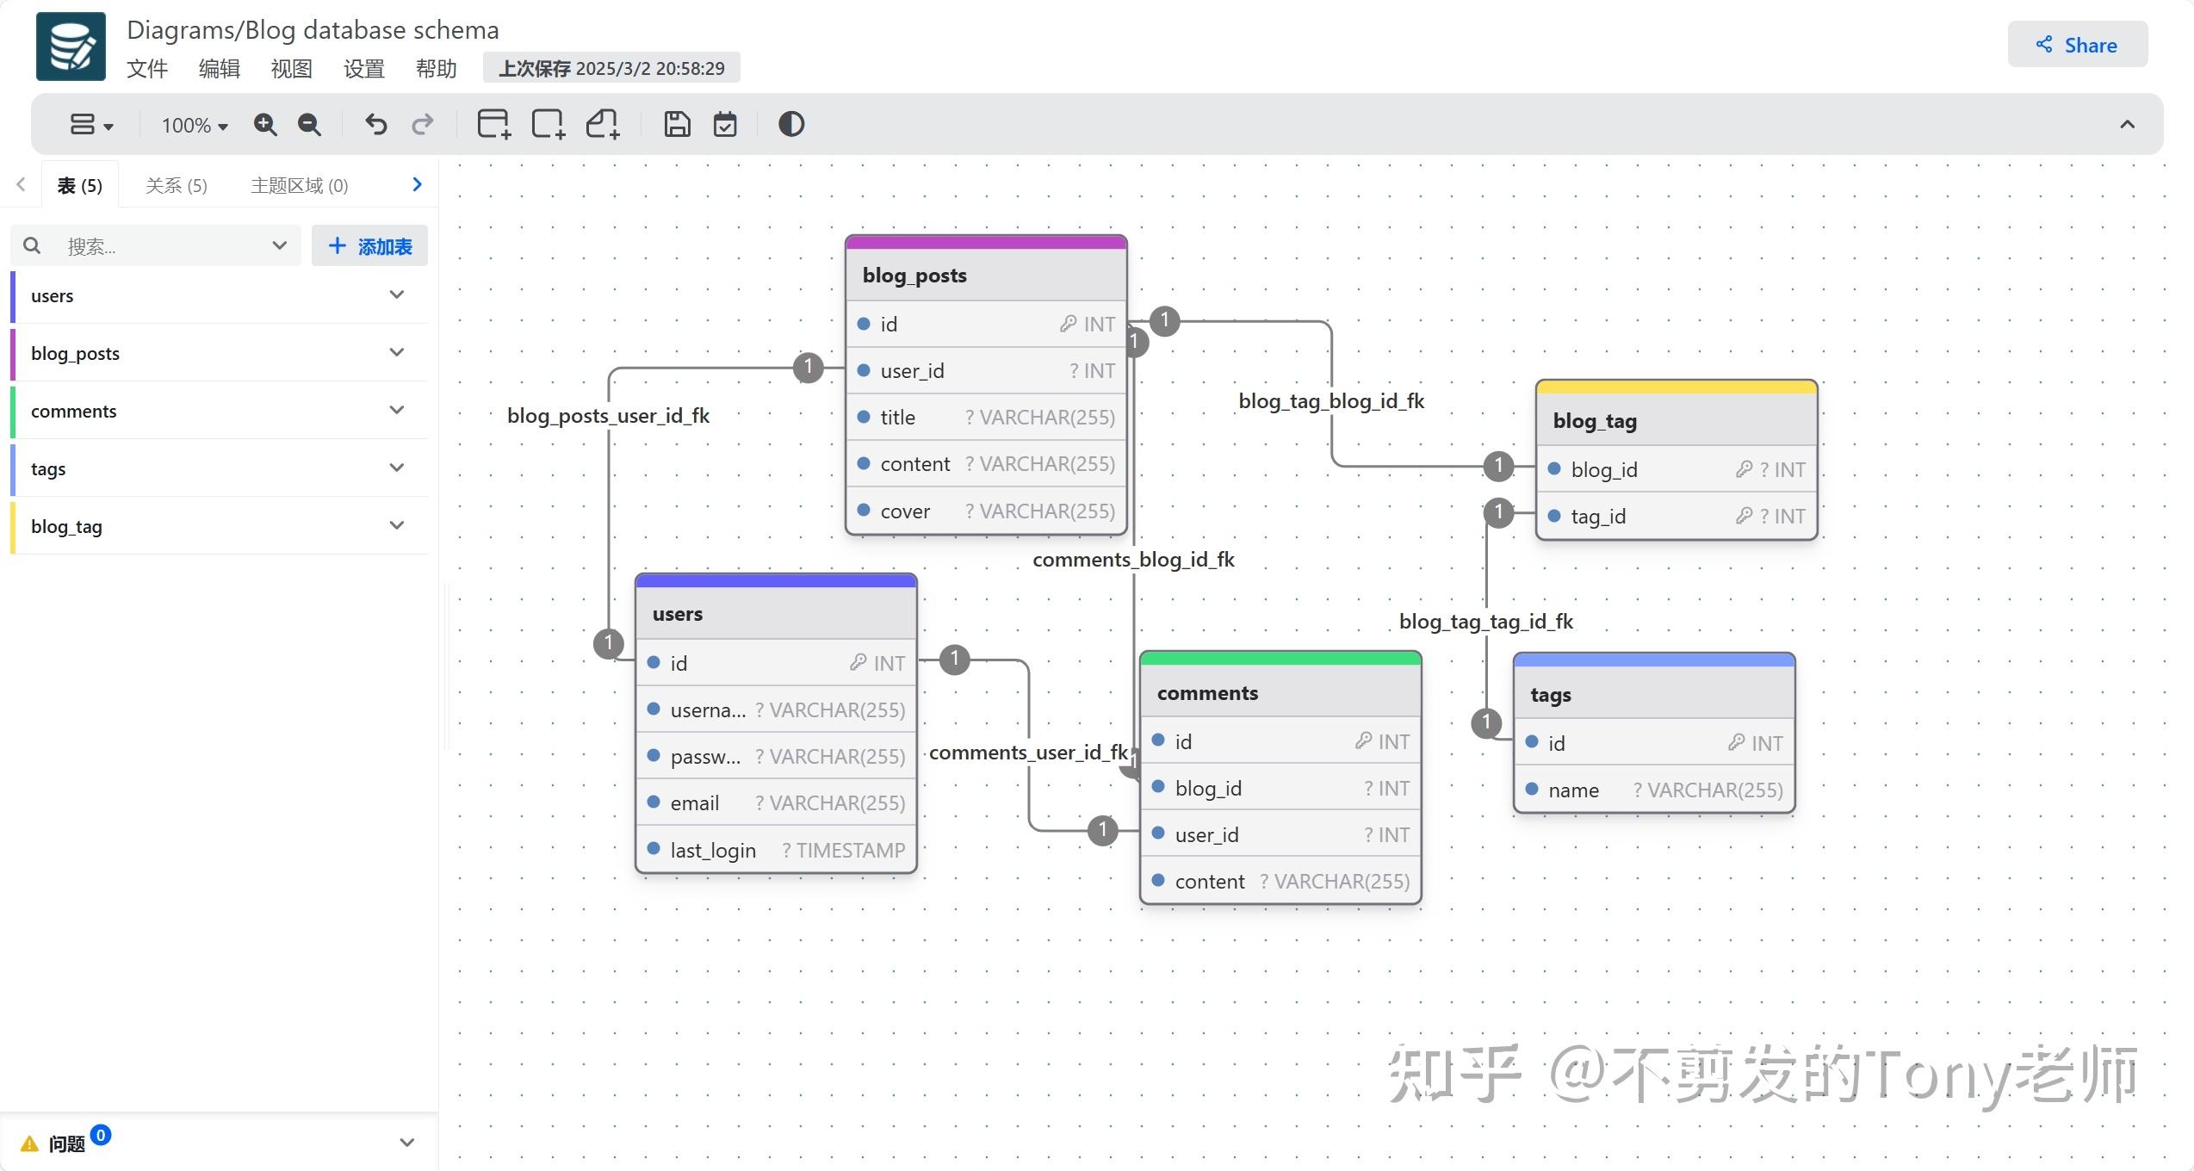This screenshot has height=1171, width=2194.
Task: Switch to the 关系 relationships tab
Action: [x=176, y=183]
